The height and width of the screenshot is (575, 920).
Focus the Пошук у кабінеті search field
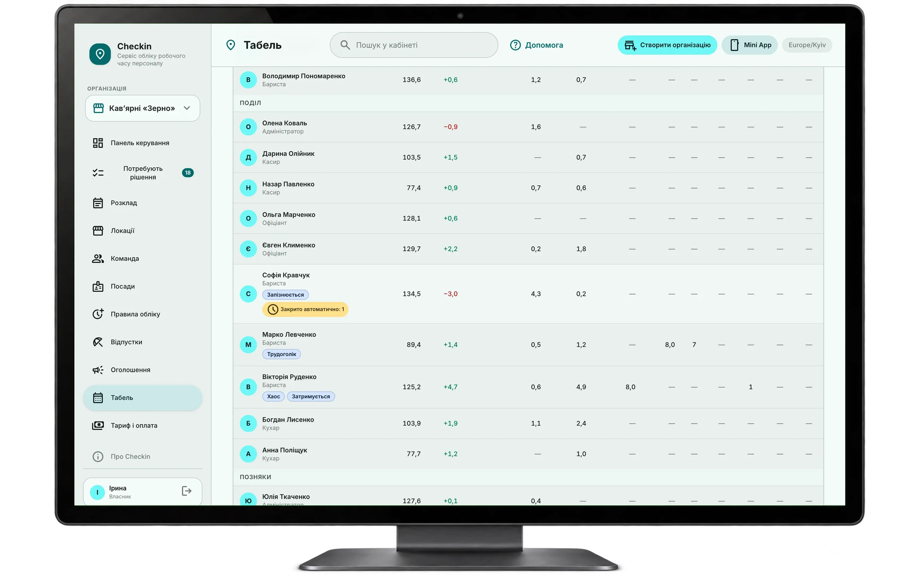[x=414, y=45]
